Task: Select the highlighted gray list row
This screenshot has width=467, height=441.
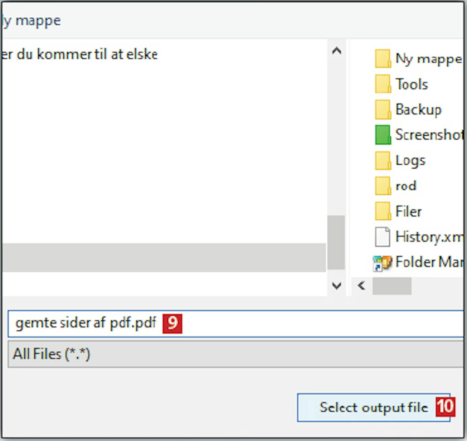Action: click(x=163, y=257)
